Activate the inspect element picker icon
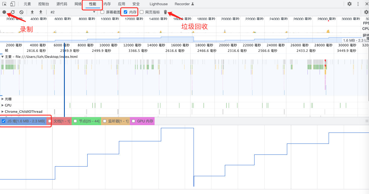 (5, 4)
